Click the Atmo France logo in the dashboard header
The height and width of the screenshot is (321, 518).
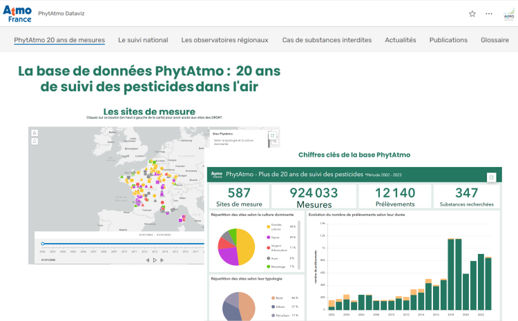tap(217, 175)
